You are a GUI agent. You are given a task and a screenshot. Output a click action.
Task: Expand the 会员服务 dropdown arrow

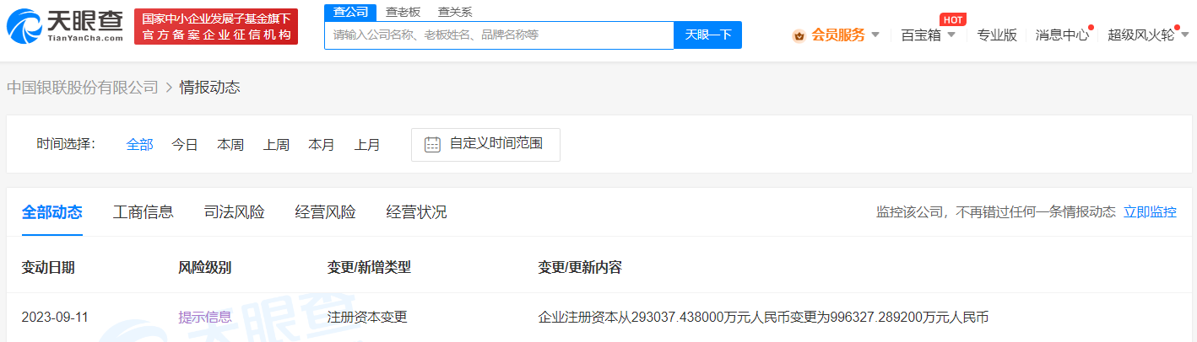coord(875,35)
